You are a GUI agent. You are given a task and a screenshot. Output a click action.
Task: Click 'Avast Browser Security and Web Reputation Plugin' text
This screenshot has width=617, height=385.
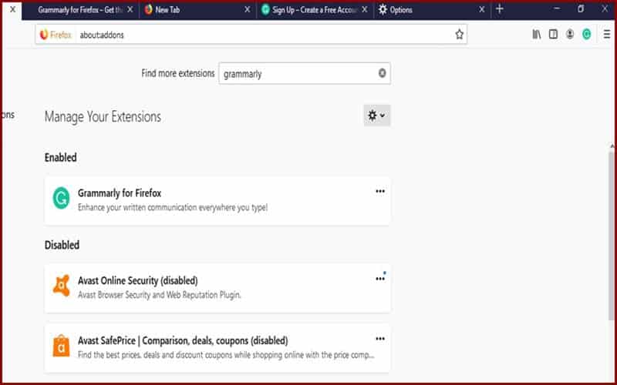pyautogui.click(x=160, y=295)
